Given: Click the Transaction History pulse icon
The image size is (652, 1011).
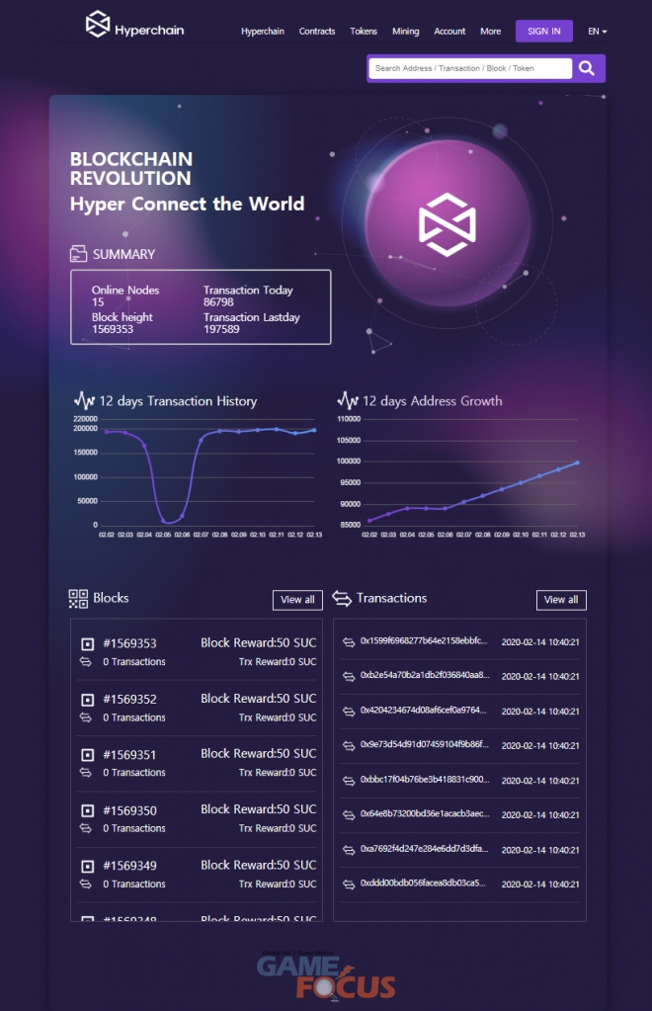Looking at the screenshot, I should click(84, 400).
